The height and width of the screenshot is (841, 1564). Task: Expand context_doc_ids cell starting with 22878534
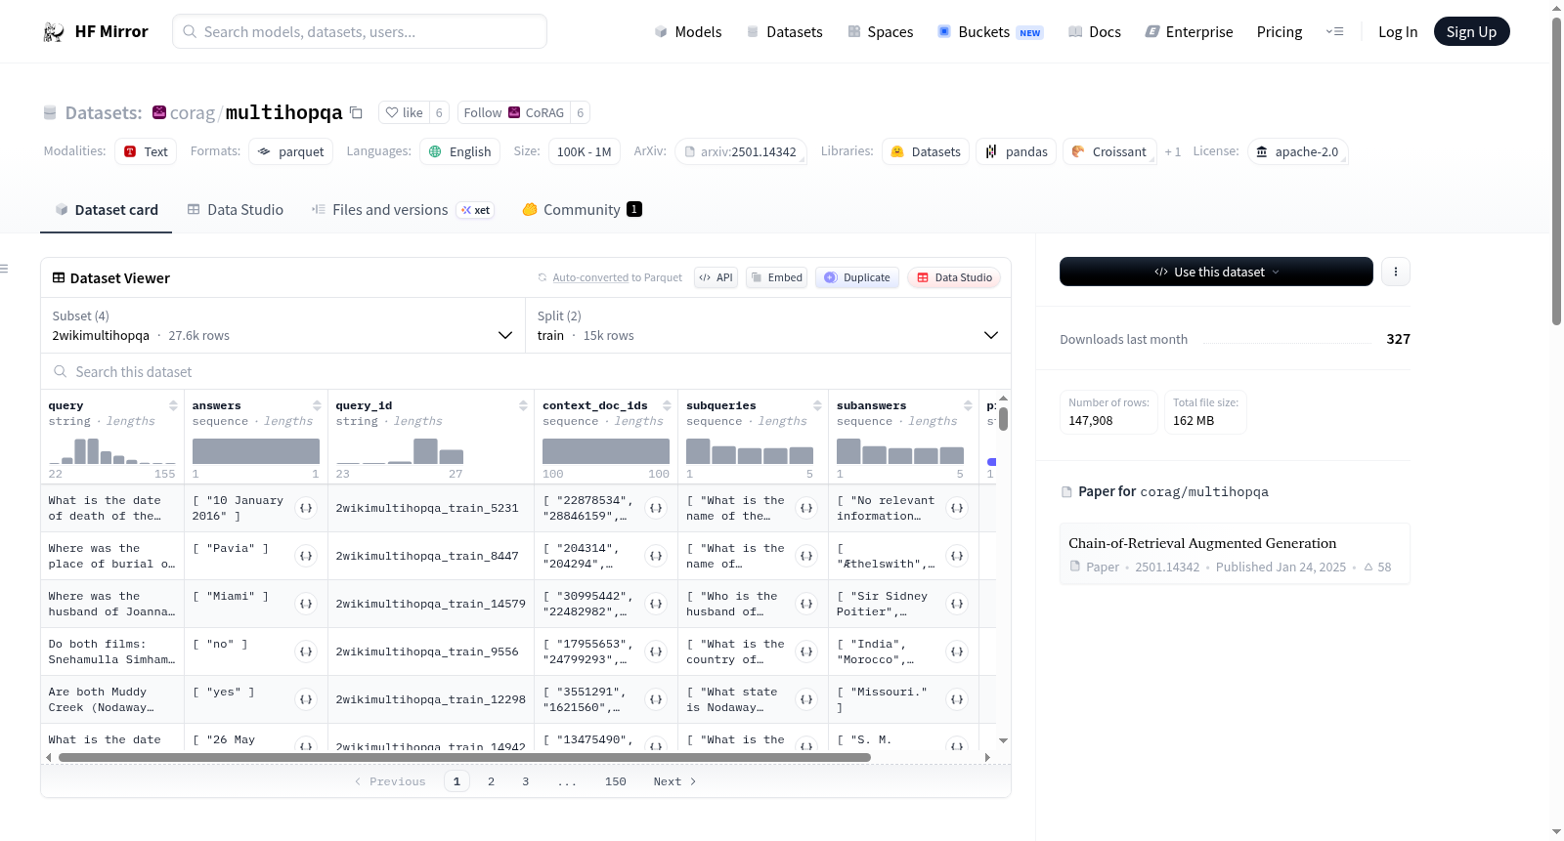pos(656,508)
